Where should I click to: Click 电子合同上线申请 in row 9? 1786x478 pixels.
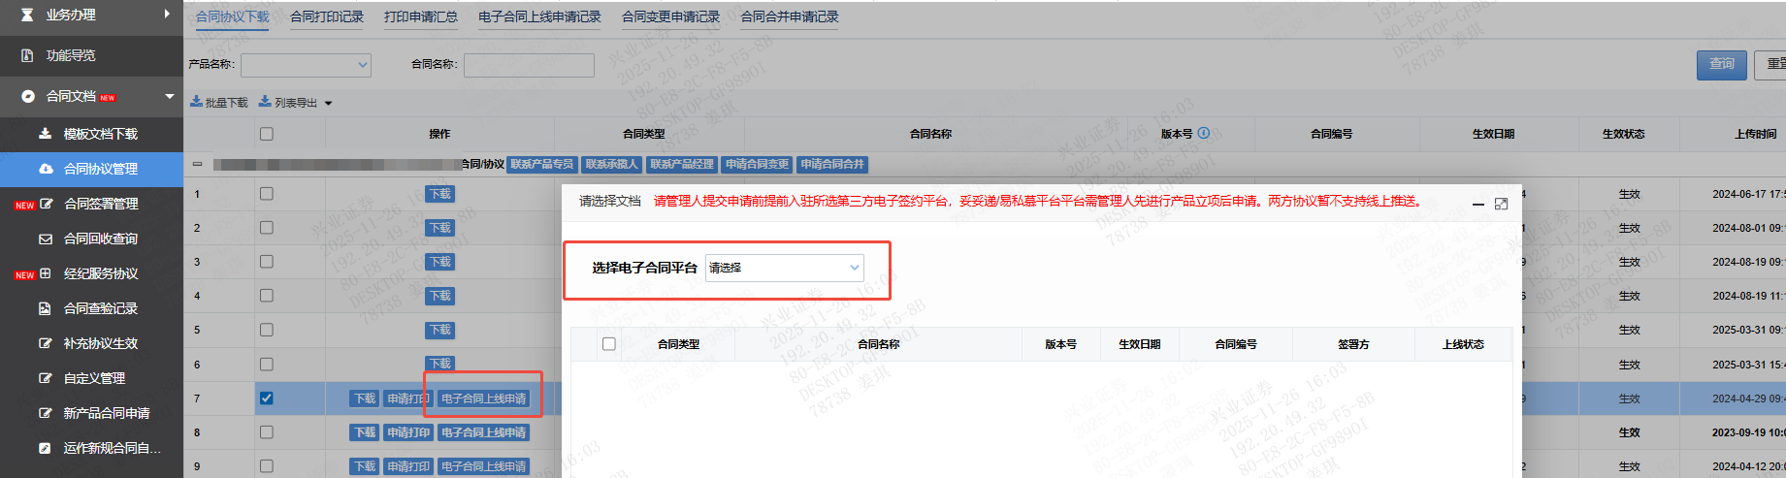click(484, 466)
